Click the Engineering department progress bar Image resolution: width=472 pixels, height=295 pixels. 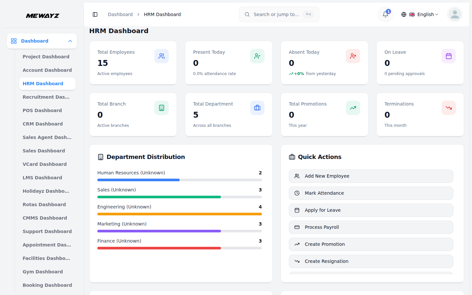pos(179,214)
